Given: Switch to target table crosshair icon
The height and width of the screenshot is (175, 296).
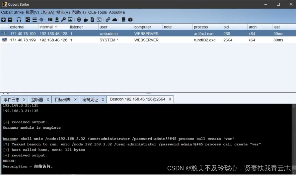Looking at the screenshot, I should point(41,20).
